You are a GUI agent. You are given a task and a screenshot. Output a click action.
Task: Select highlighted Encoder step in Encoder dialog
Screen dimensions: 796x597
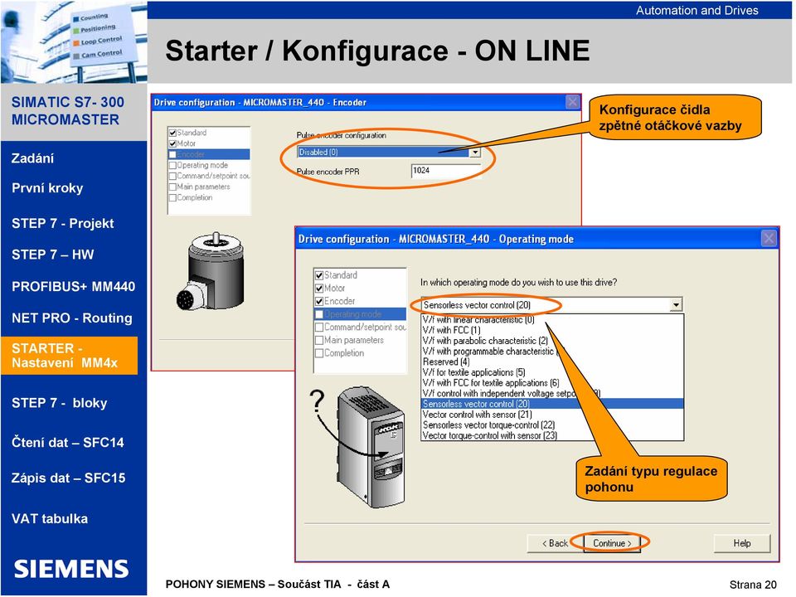[209, 154]
